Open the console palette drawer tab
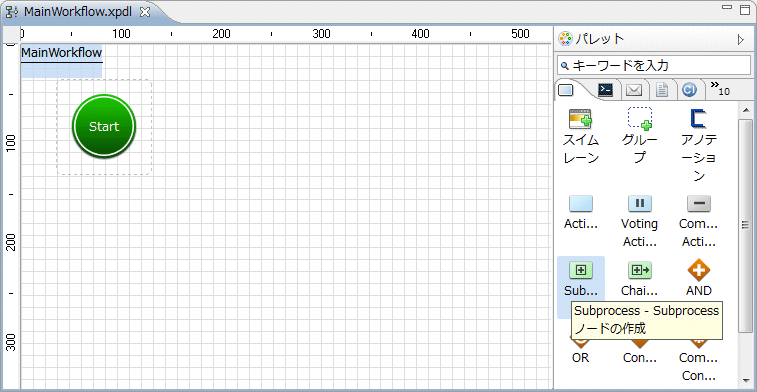 tap(605, 90)
